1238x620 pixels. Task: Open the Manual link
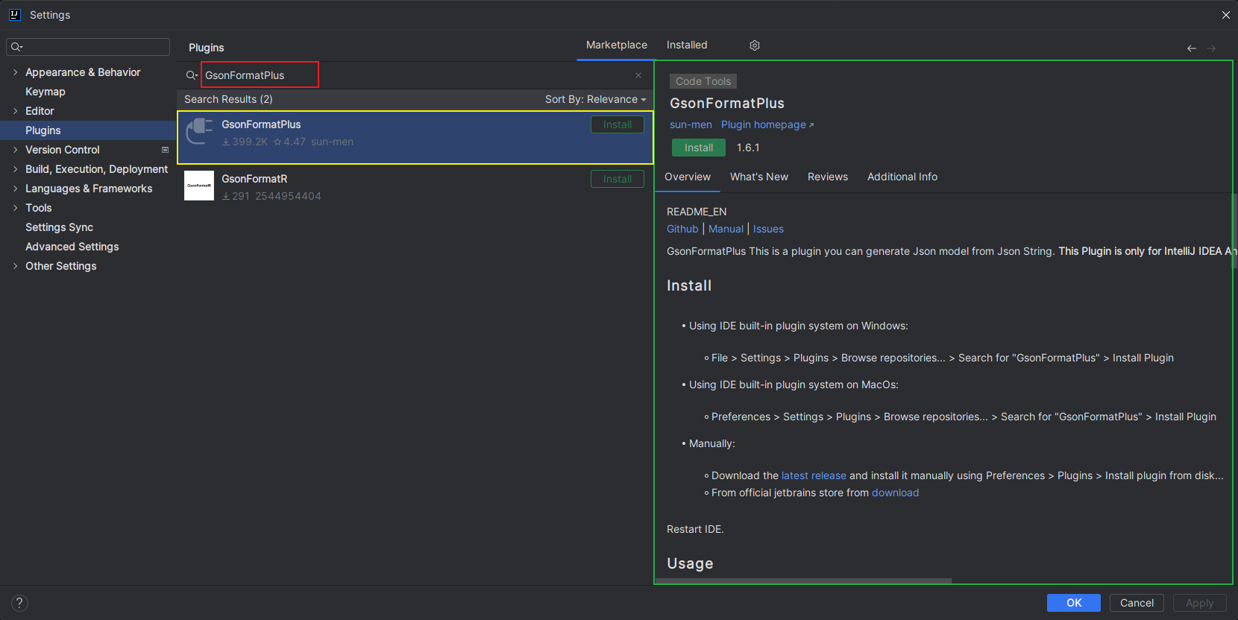tap(726, 229)
